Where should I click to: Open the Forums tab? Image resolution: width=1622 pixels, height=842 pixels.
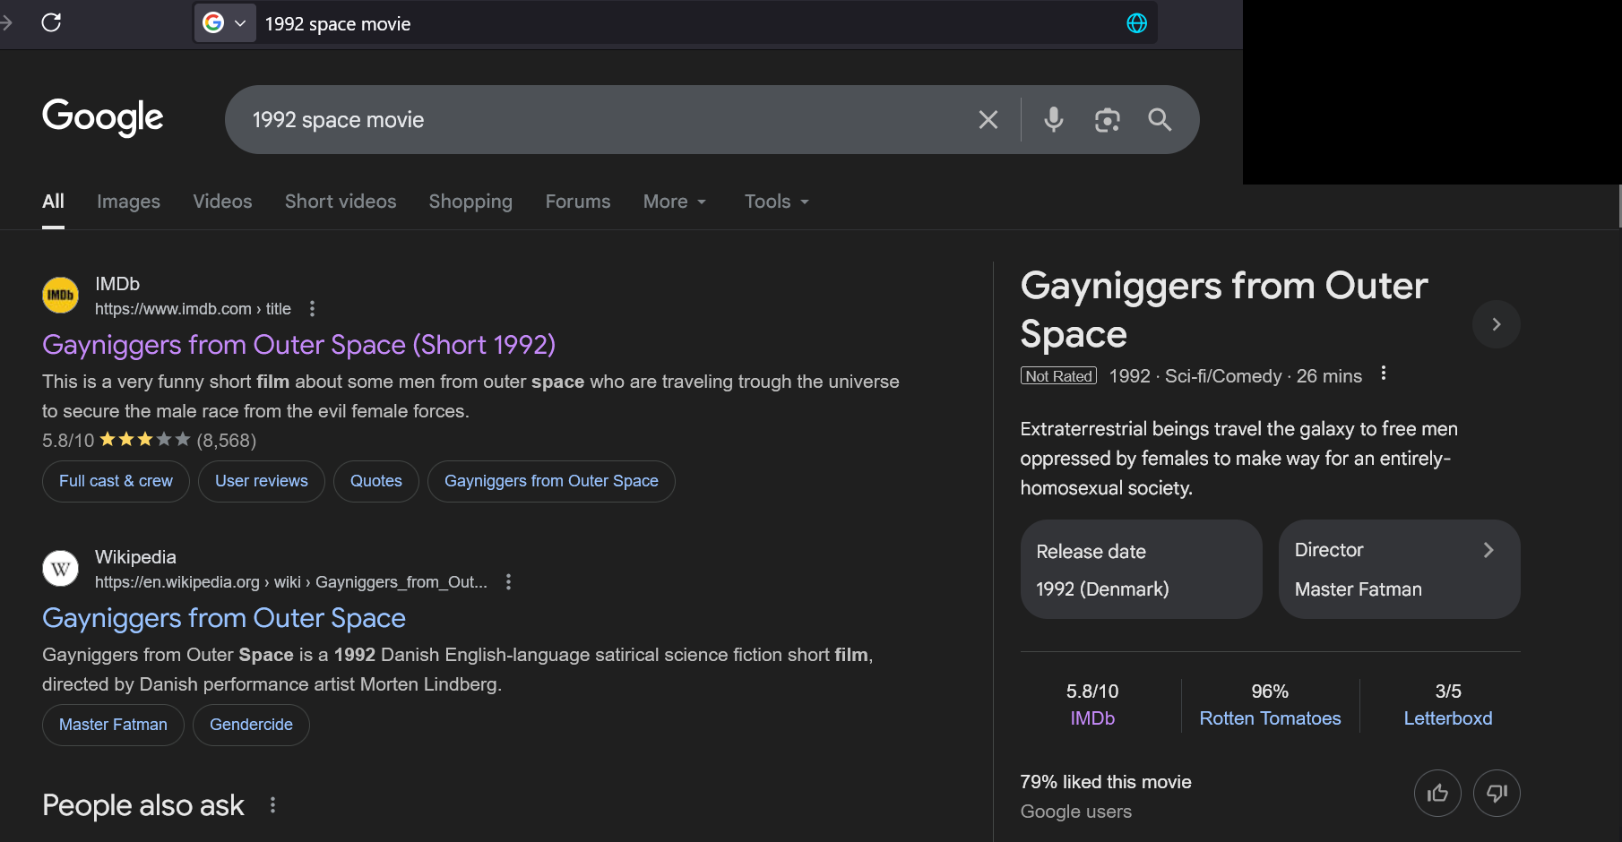coord(578,202)
